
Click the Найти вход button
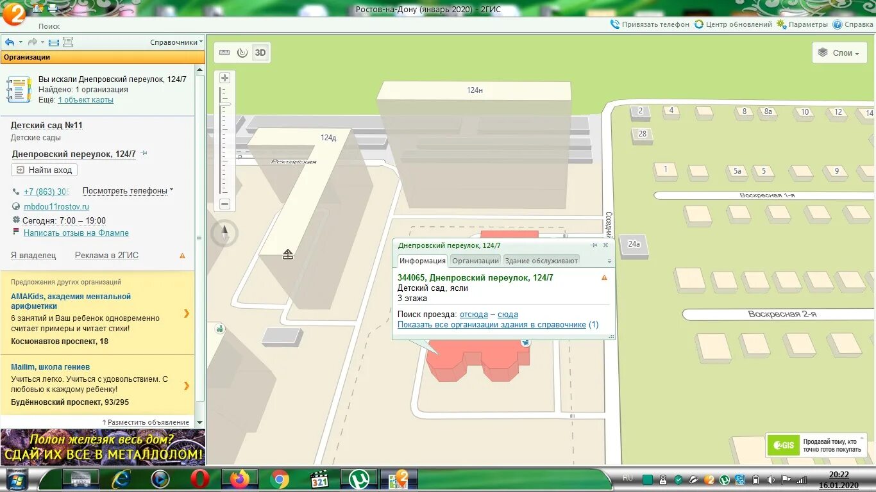[44, 170]
